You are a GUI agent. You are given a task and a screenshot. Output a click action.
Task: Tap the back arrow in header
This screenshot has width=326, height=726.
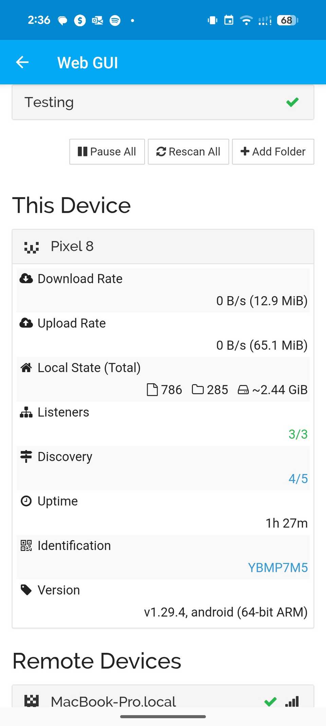pyautogui.click(x=22, y=62)
